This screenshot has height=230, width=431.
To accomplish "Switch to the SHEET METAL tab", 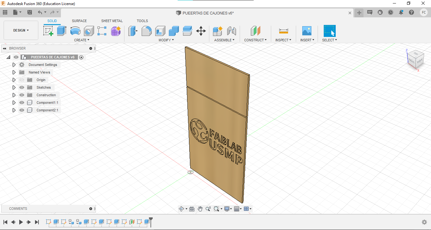I will coord(112,21).
